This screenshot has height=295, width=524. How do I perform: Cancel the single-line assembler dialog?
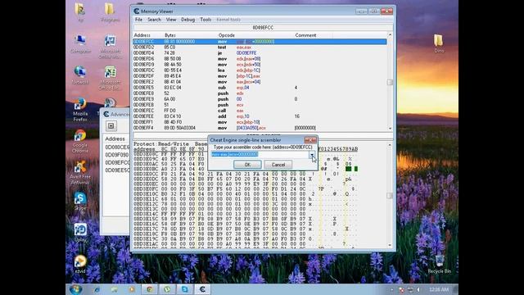(278, 165)
